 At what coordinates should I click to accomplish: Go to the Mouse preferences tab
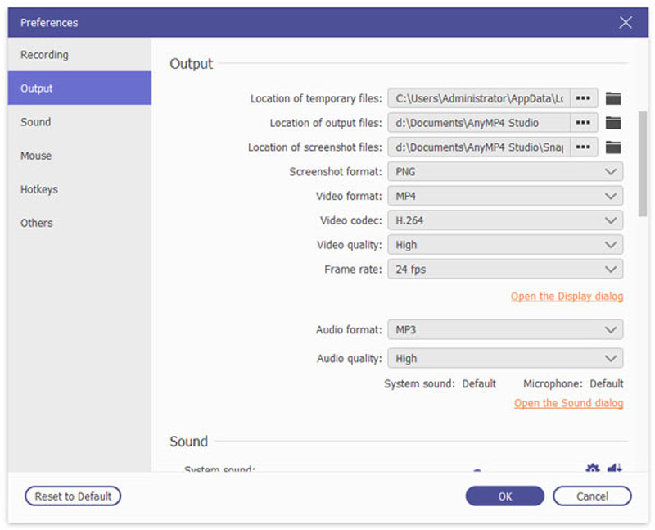click(36, 156)
